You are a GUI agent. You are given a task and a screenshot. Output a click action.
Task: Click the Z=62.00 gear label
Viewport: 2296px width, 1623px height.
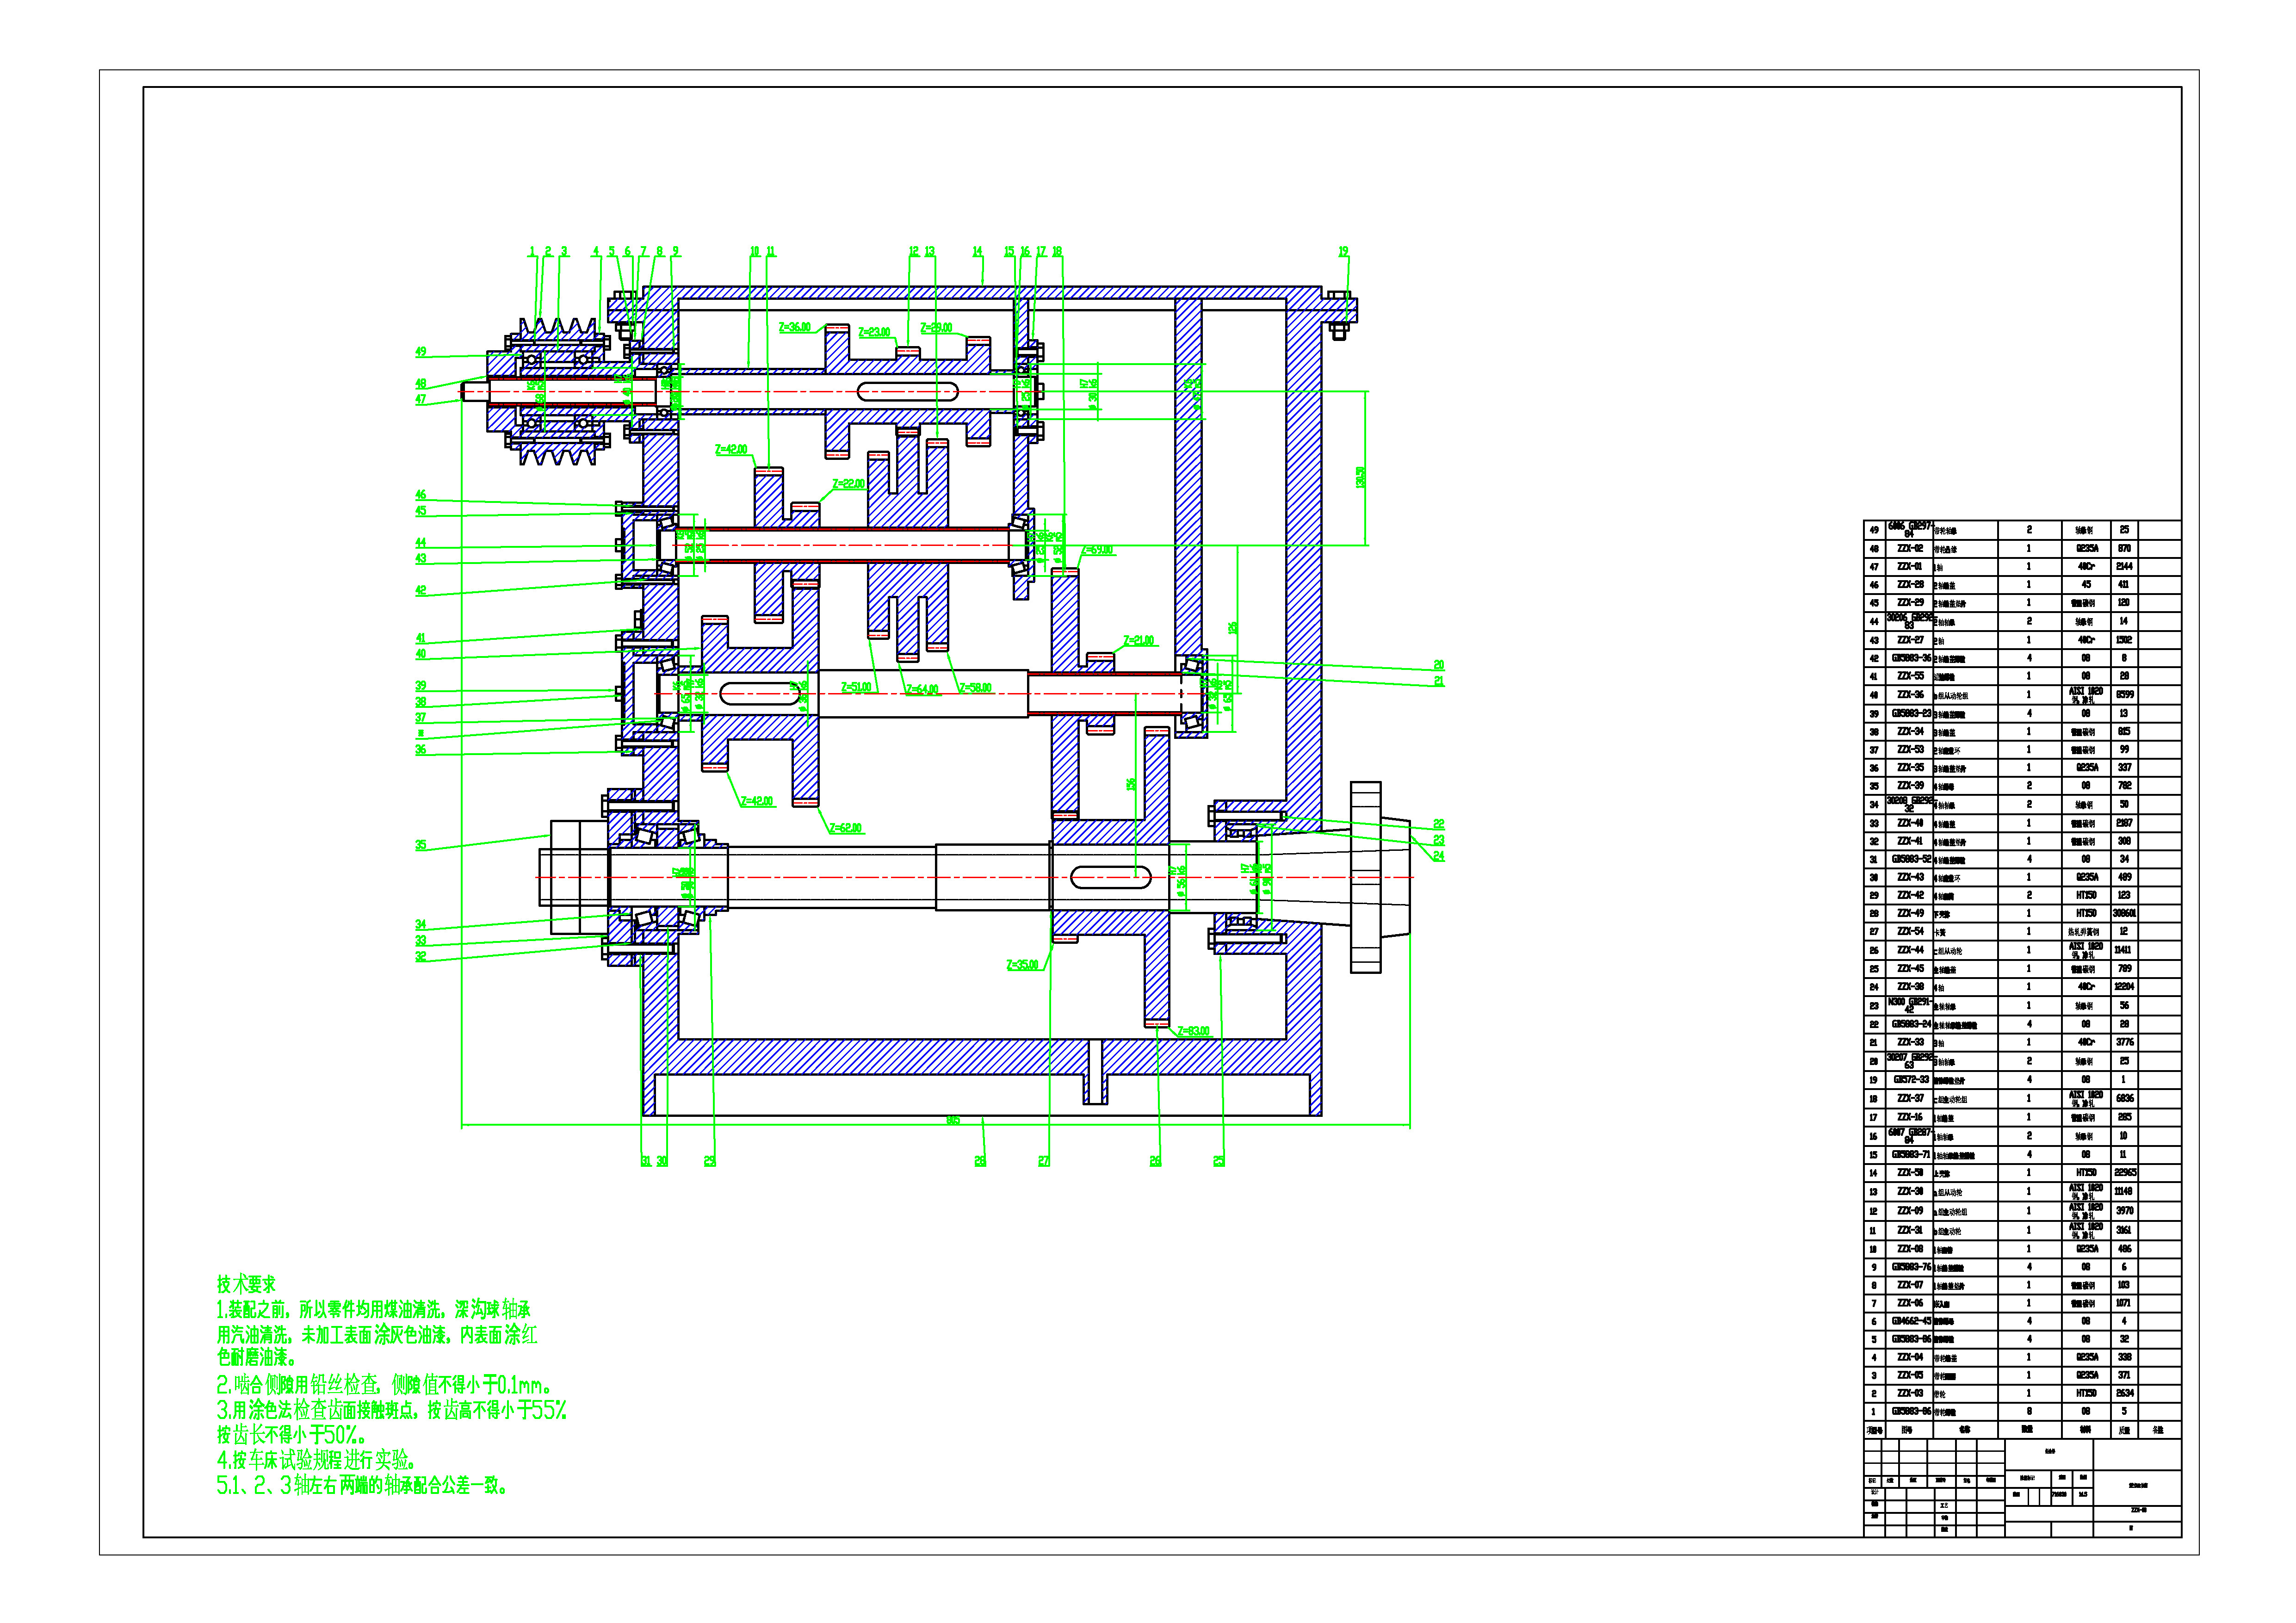[845, 828]
